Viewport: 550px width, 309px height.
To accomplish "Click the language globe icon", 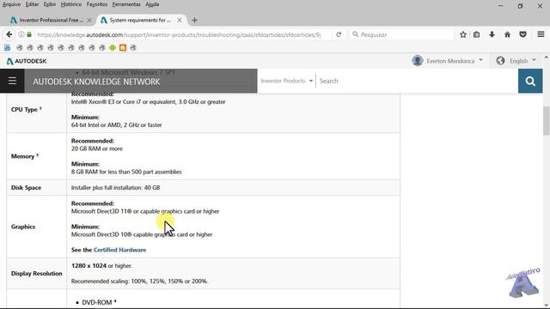I will point(500,61).
